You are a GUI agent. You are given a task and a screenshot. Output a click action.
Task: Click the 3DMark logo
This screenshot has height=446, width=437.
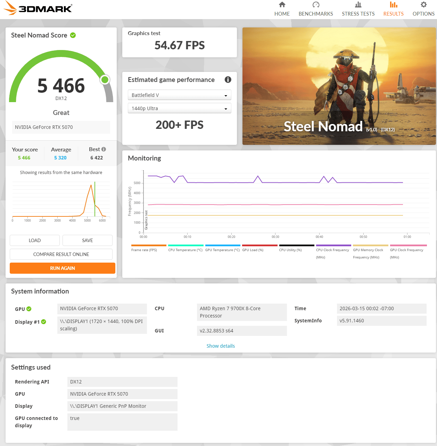tap(38, 8)
